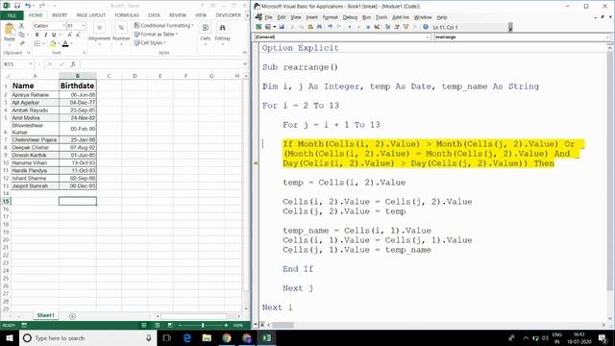The image size is (615, 346).
Task: Open Project Explorer icon in VBA toolbar
Action: click(387, 27)
